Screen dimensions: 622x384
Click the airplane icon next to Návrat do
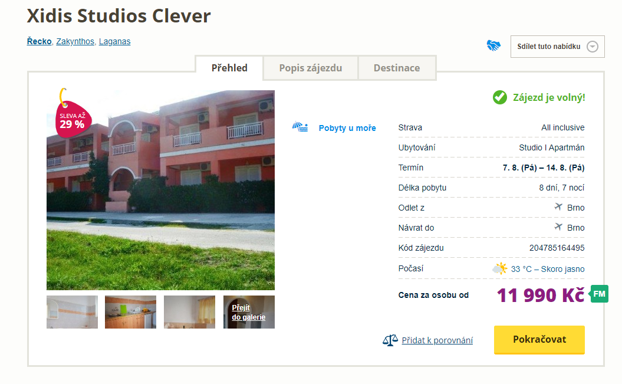[558, 227]
